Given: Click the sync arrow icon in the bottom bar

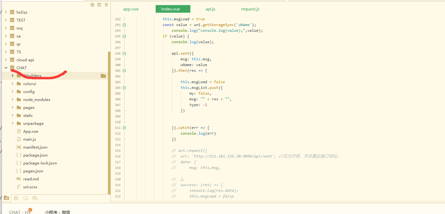Looking at the screenshot, I should pos(25,198).
